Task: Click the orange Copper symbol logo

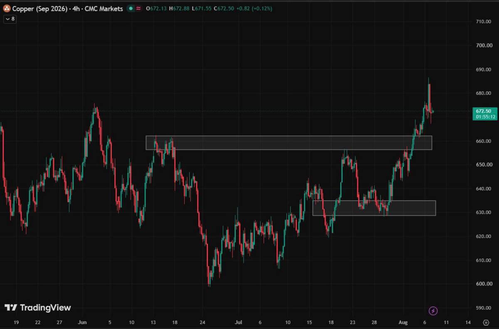Action: pyautogui.click(x=7, y=8)
